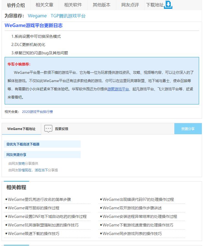Open the TGP腾讯游戏平台 recommendation link
Viewport: 204px width, 246px height.
pos(68,16)
